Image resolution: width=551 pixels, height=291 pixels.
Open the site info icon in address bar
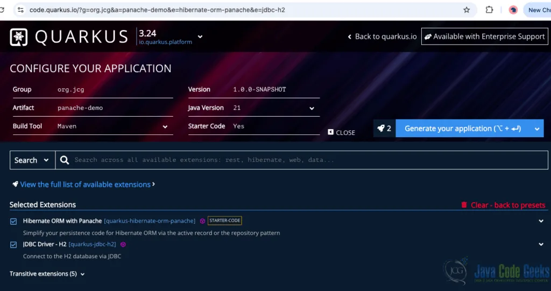click(21, 10)
